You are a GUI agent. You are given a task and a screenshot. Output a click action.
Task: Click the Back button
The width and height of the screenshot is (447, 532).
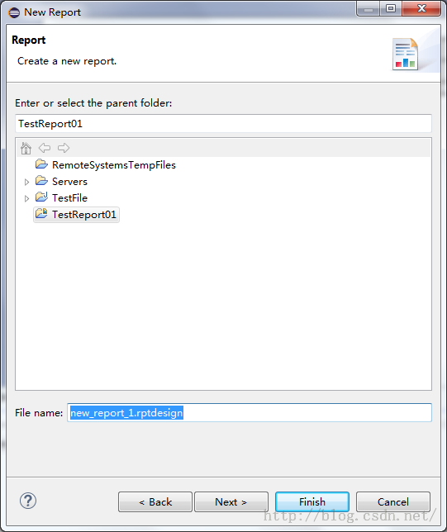pos(155,501)
